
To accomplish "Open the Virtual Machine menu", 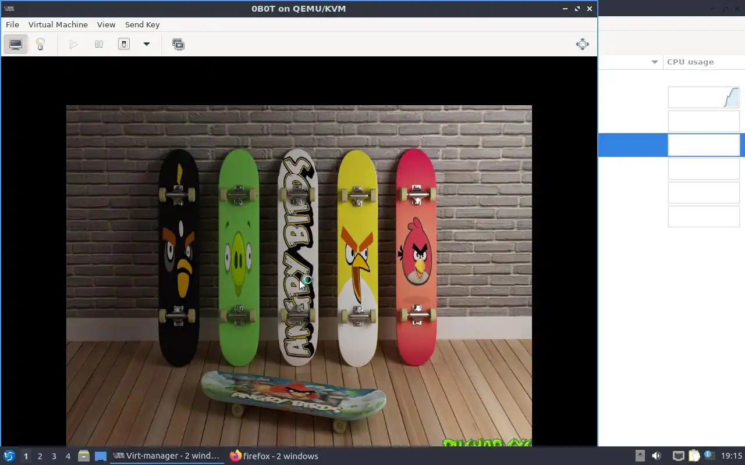I will pos(58,24).
